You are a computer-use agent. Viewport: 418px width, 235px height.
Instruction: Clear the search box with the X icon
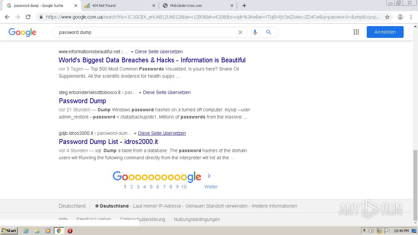tap(240, 32)
